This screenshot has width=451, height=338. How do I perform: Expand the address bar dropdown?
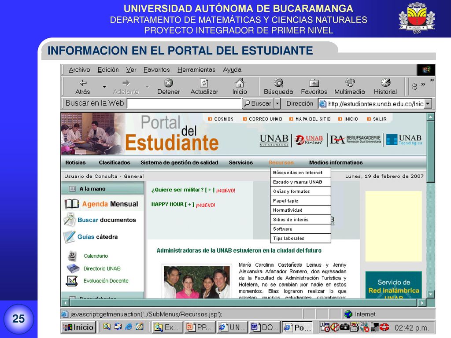point(428,103)
